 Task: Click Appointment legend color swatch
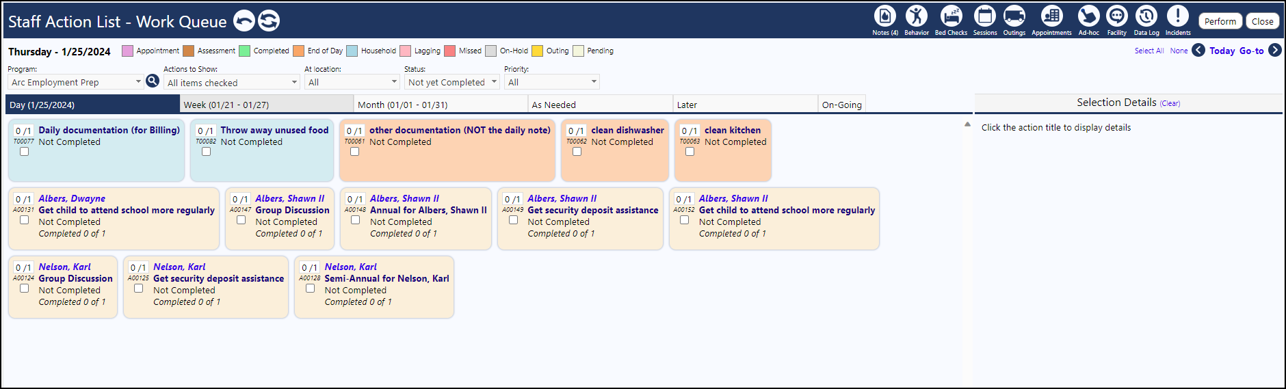127,51
